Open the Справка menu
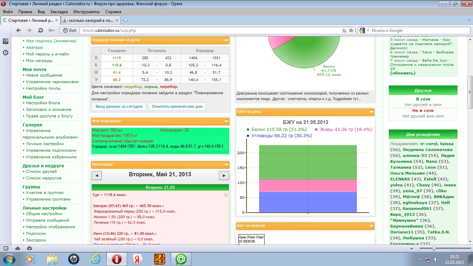473x266 pixels. (113, 11)
